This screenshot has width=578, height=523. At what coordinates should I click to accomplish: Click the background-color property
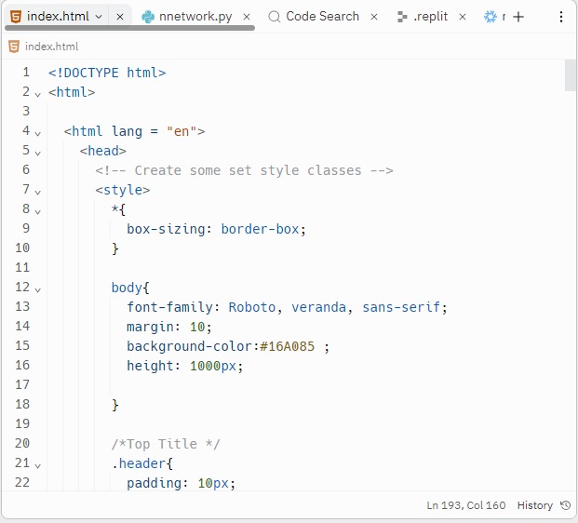[x=190, y=346]
